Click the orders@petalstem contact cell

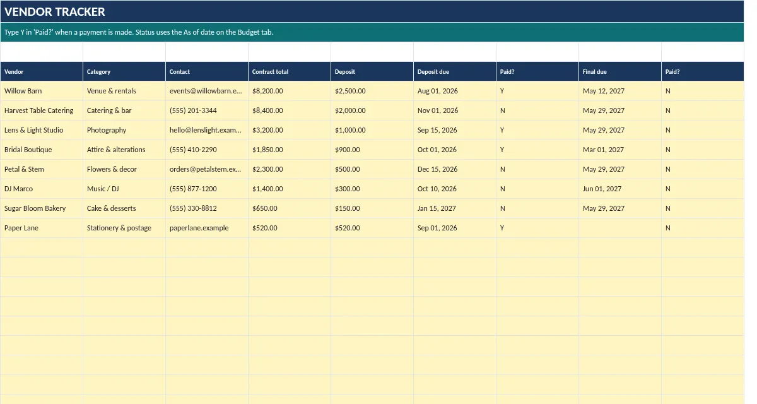point(207,169)
